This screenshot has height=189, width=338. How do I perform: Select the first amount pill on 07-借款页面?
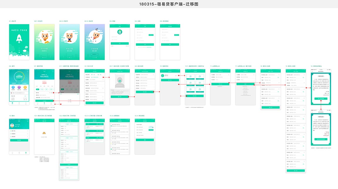click(x=38, y=89)
